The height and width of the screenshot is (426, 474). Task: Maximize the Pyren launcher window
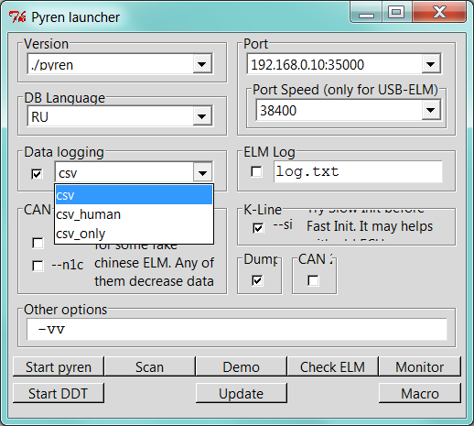pyautogui.click(x=396, y=13)
